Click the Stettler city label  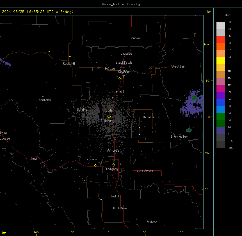point(178,66)
